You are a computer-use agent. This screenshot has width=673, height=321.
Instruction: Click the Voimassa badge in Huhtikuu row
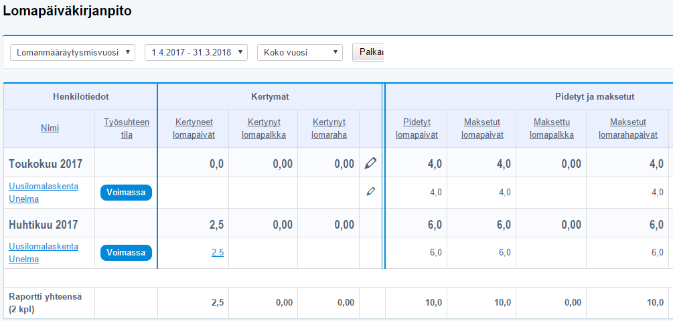click(x=127, y=253)
